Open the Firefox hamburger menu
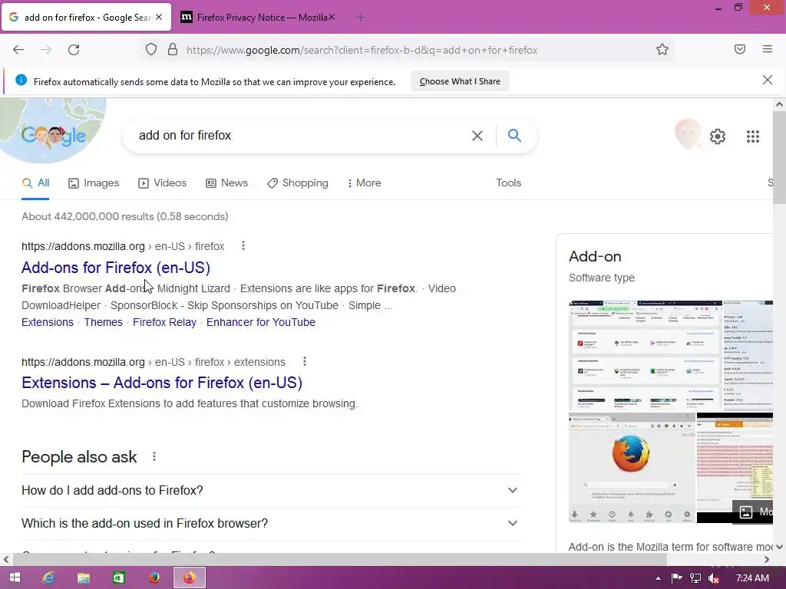The image size is (786, 589). tap(768, 49)
